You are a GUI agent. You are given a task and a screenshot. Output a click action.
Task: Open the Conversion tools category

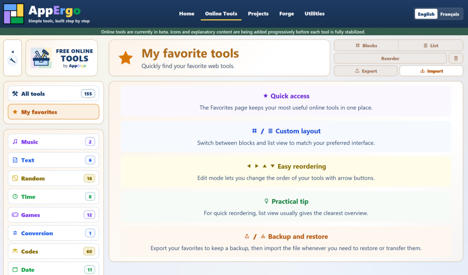tap(54, 233)
